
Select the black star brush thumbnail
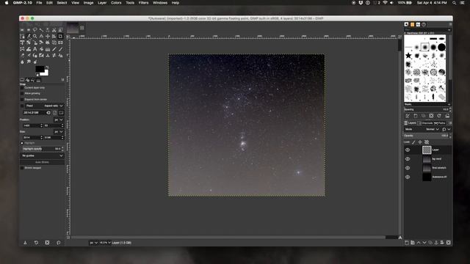click(x=408, y=56)
